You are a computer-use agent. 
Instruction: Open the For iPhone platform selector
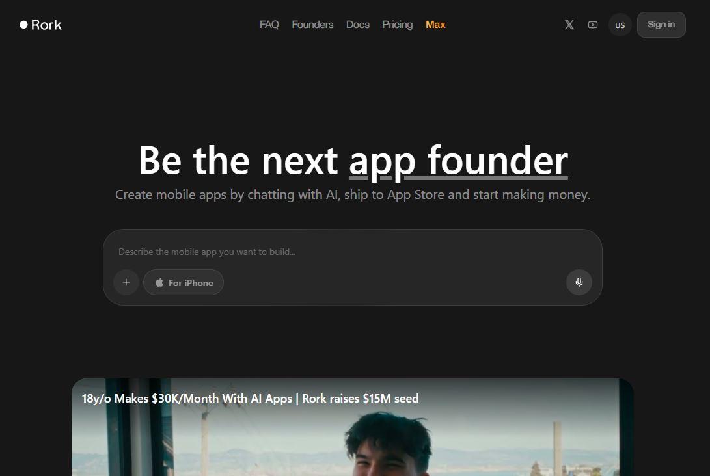click(184, 282)
